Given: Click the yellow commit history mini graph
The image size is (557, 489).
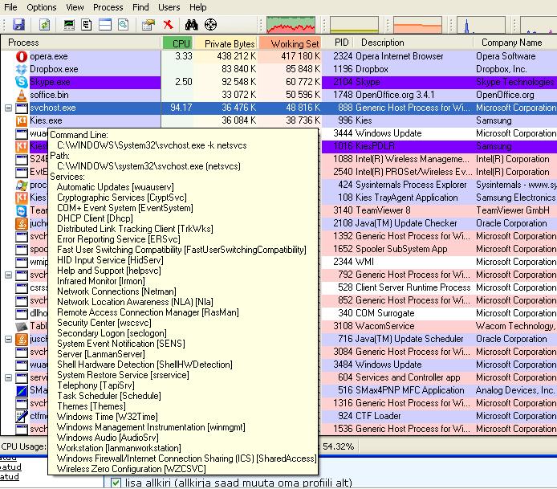Looking at the screenshot, I should tap(354, 25).
